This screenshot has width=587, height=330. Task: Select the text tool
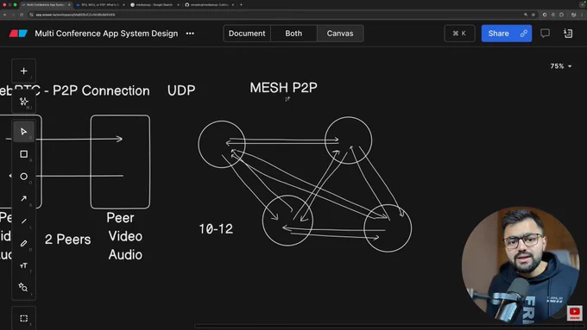pos(23,265)
